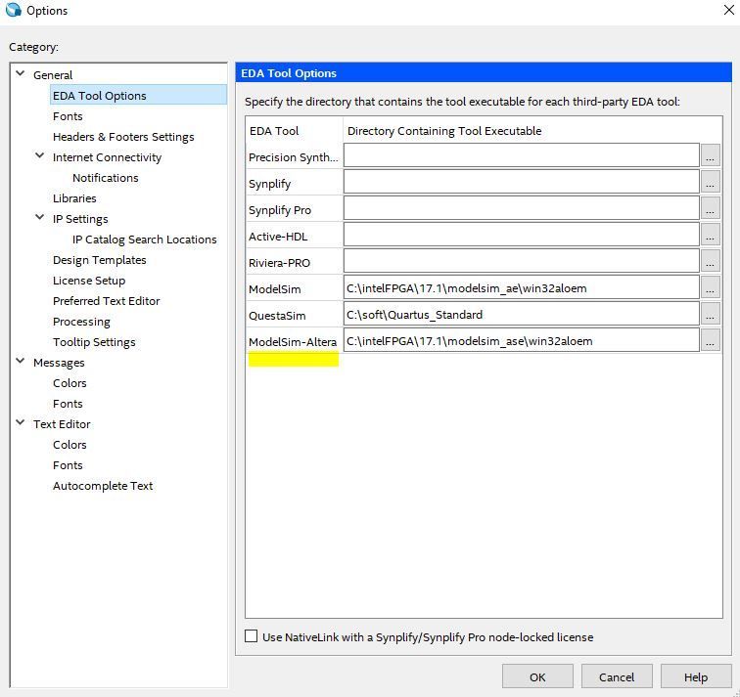The height and width of the screenshot is (697, 740).
Task: Collapse the General category
Action: point(21,73)
